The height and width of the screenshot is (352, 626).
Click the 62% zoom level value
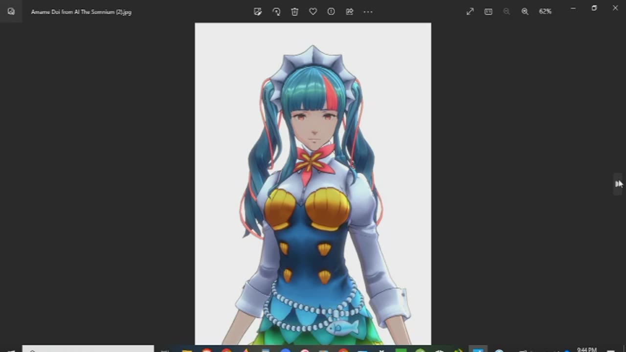(x=545, y=11)
